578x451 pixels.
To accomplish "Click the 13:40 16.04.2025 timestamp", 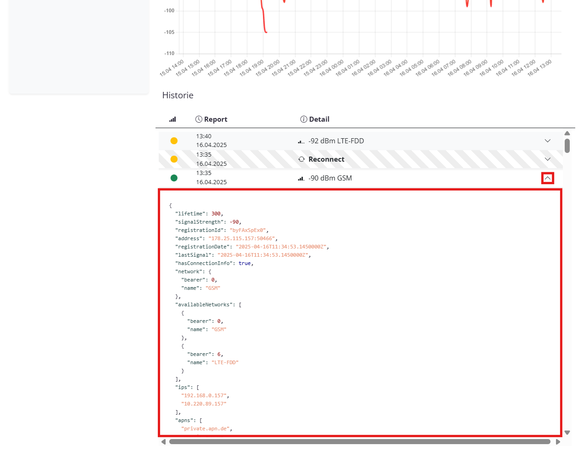I will point(211,141).
